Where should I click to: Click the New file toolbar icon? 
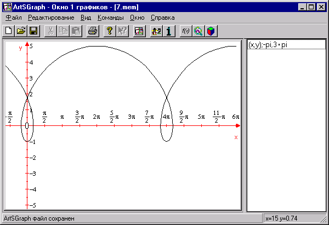(x=9, y=31)
